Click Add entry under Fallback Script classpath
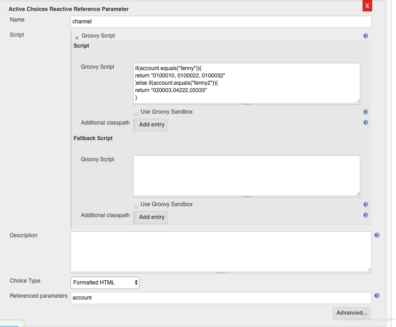The image size is (396, 327). (152, 218)
